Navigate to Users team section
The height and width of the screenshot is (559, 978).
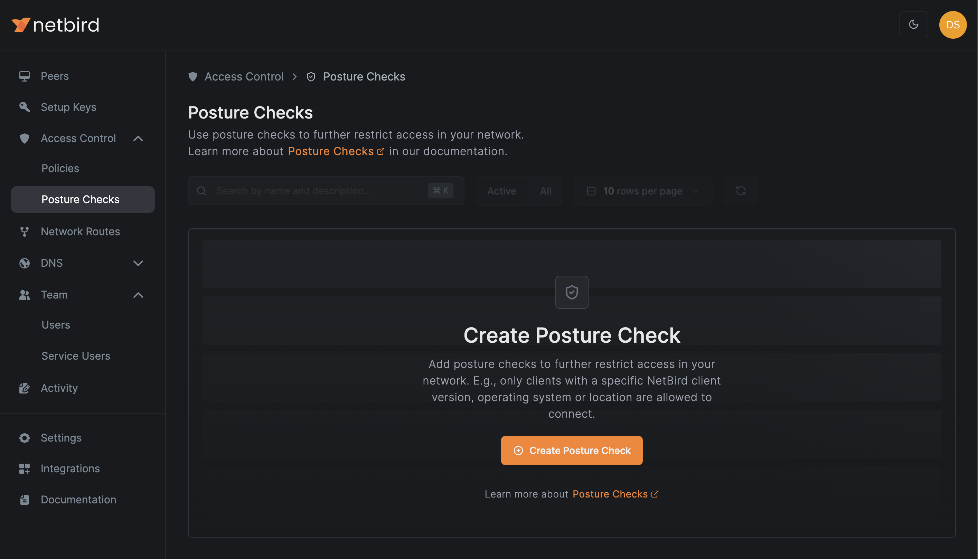pos(56,324)
